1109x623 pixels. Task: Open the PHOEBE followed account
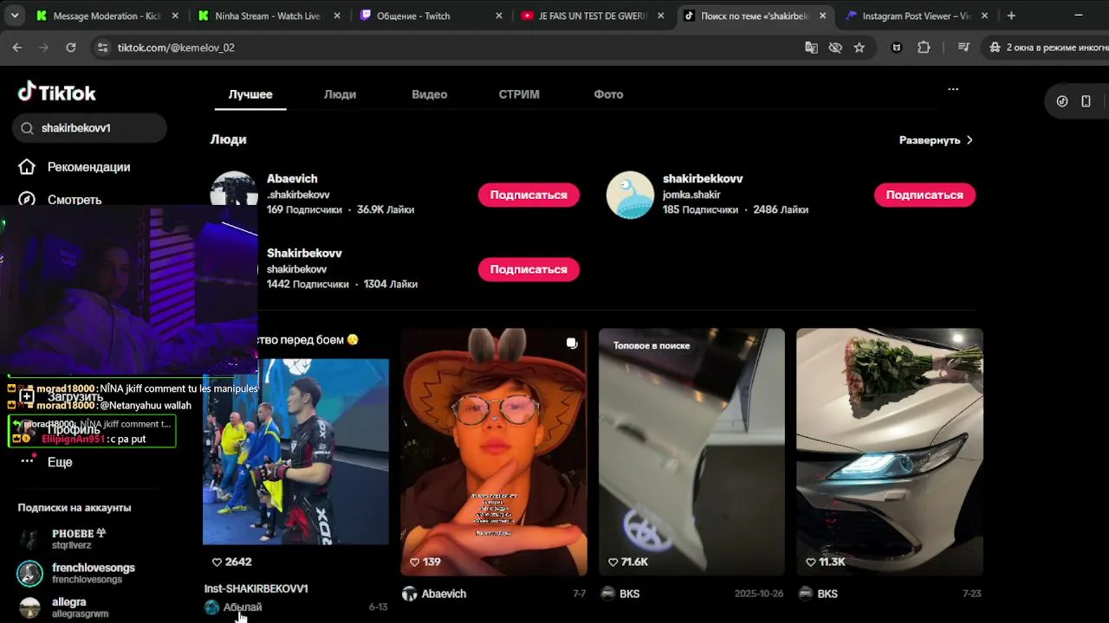(x=78, y=539)
